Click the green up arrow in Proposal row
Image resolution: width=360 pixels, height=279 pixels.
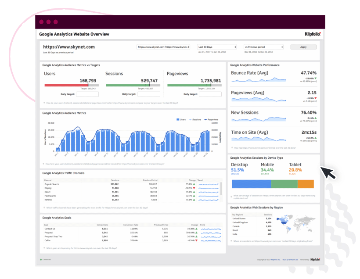point(197,232)
